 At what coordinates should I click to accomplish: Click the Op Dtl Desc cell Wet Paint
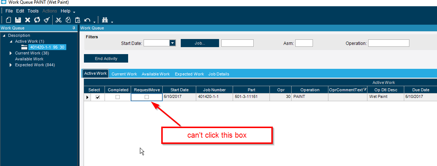pos(386,97)
